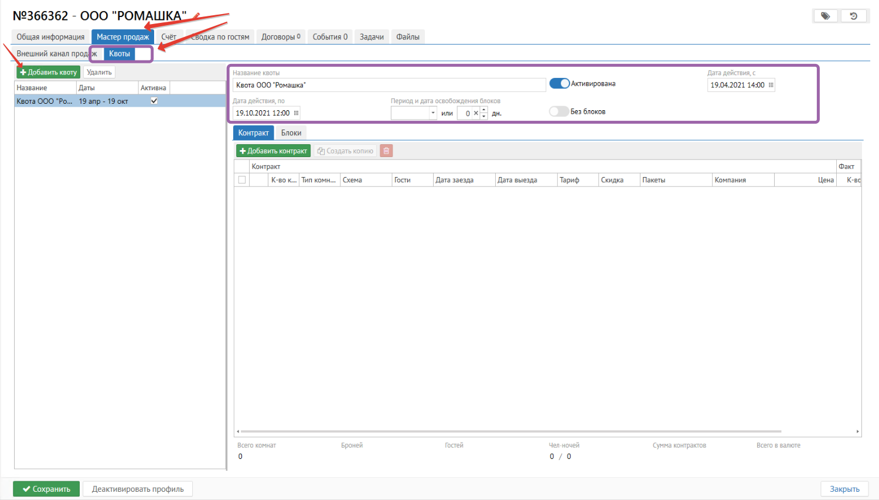
Task: Click the green 'Добавить квоту' button
Action: (x=48, y=72)
